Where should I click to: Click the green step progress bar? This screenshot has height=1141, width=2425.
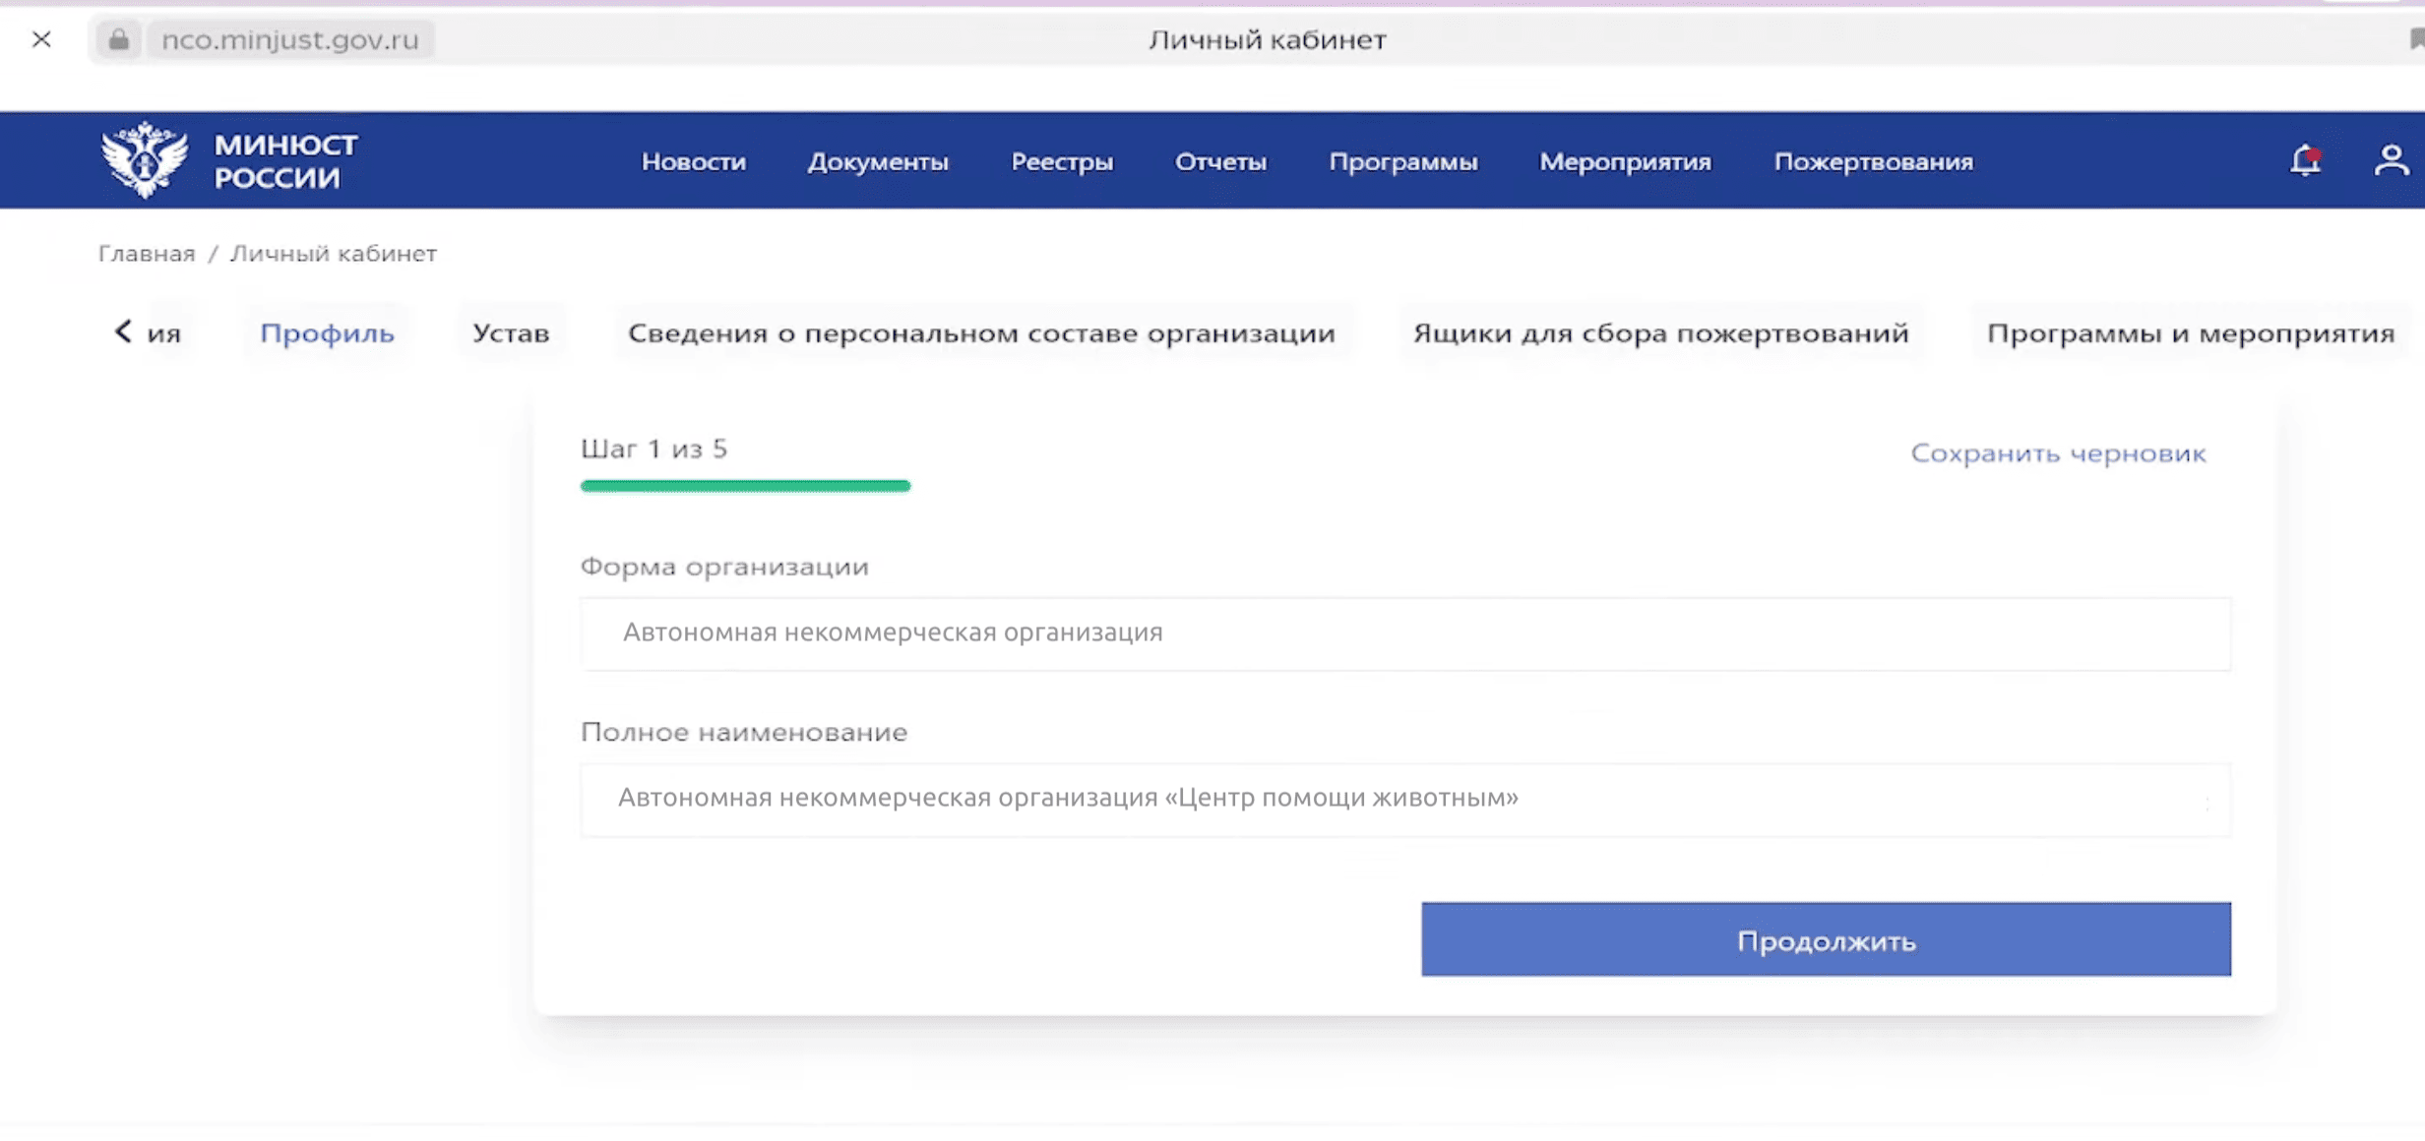[x=745, y=484]
